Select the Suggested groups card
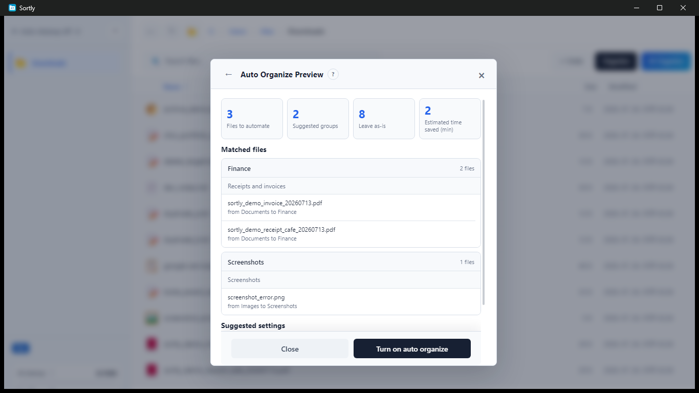The width and height of the screenshot is (699, 393). coord(318,119)
